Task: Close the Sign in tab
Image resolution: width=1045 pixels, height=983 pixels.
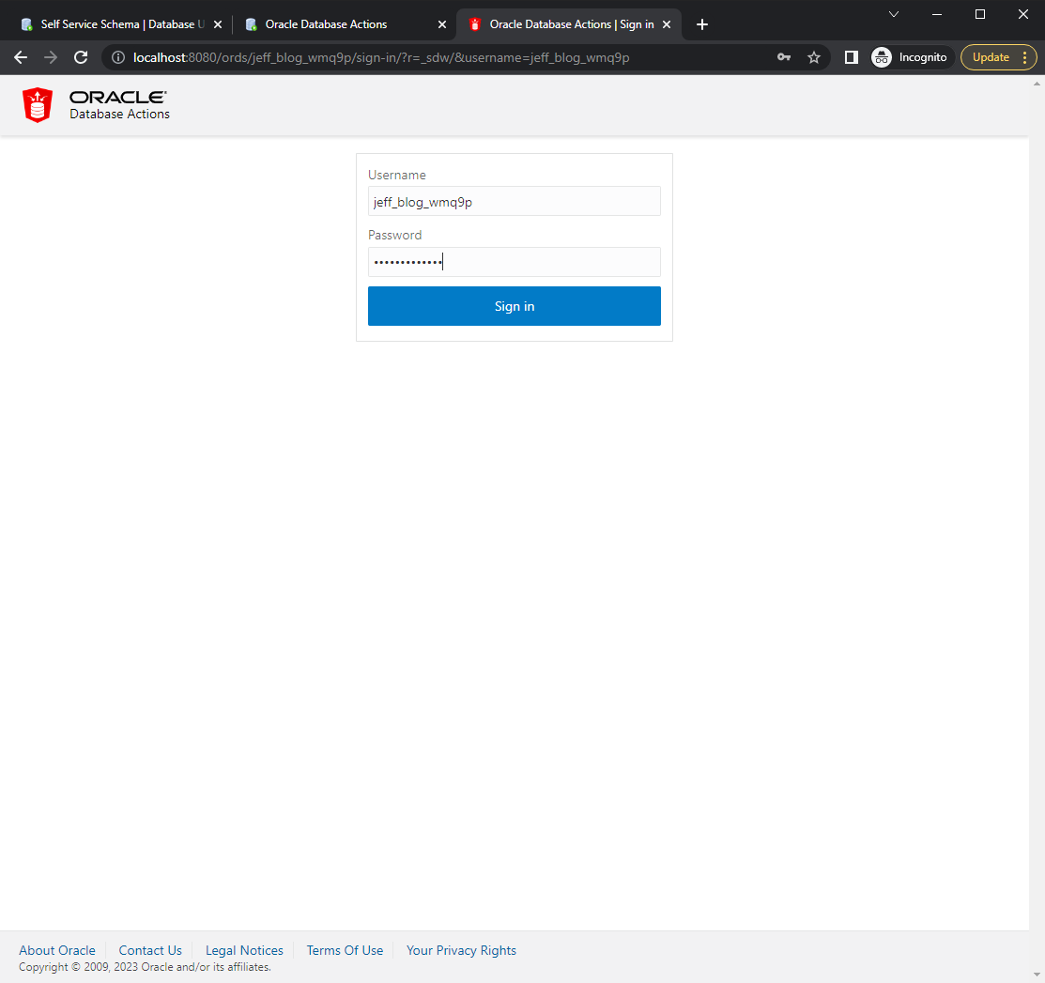Action: point(667,24)
